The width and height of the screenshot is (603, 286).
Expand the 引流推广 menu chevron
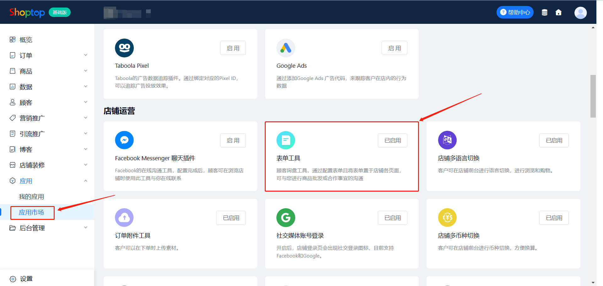[85, 134]
